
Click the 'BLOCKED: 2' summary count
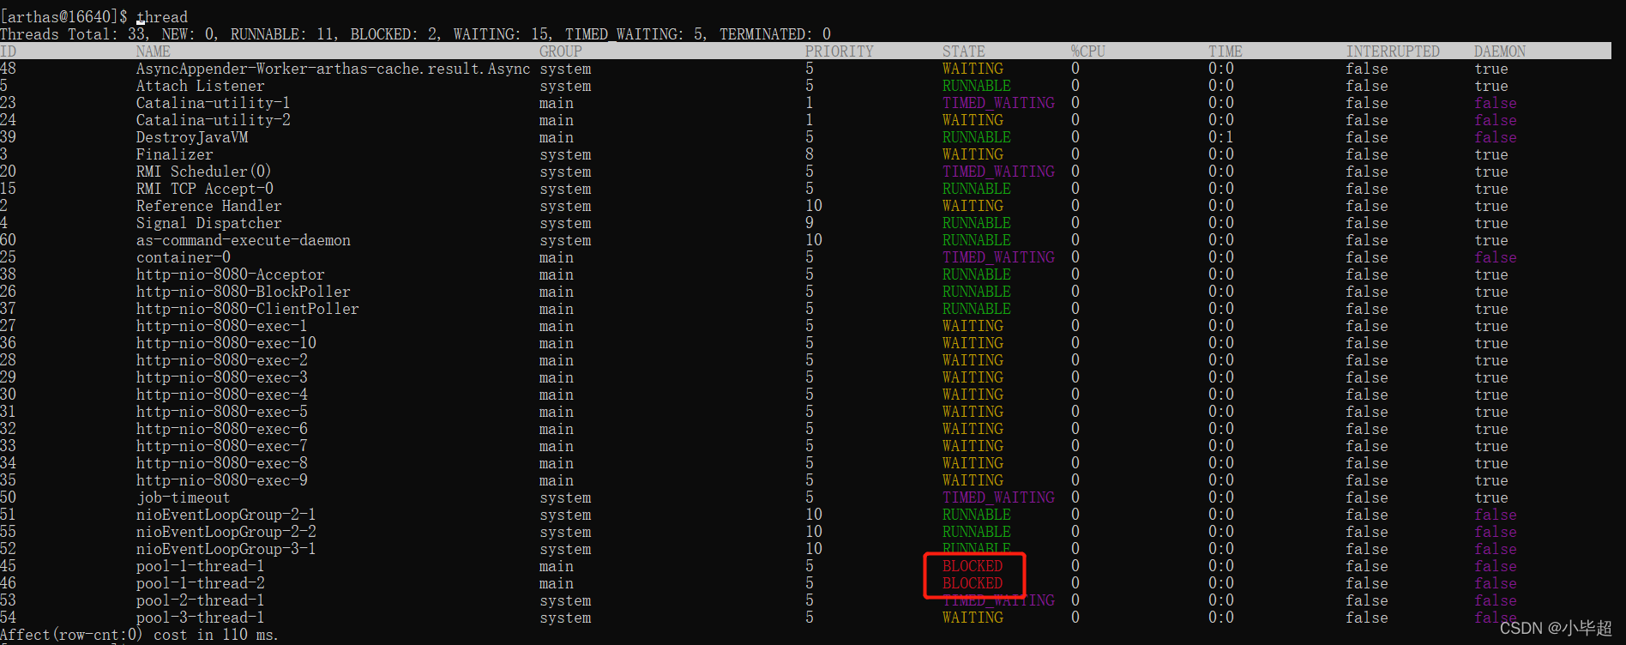coord(394,34)
